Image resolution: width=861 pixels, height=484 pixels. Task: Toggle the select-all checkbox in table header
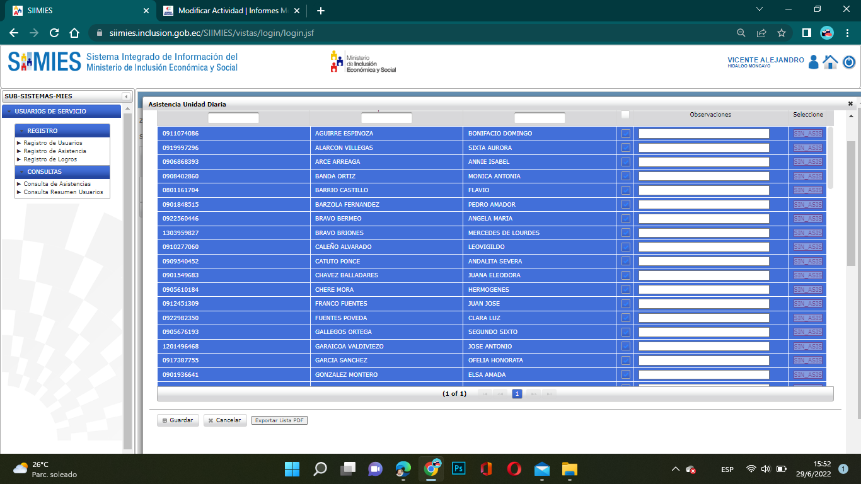click(625, 115)
